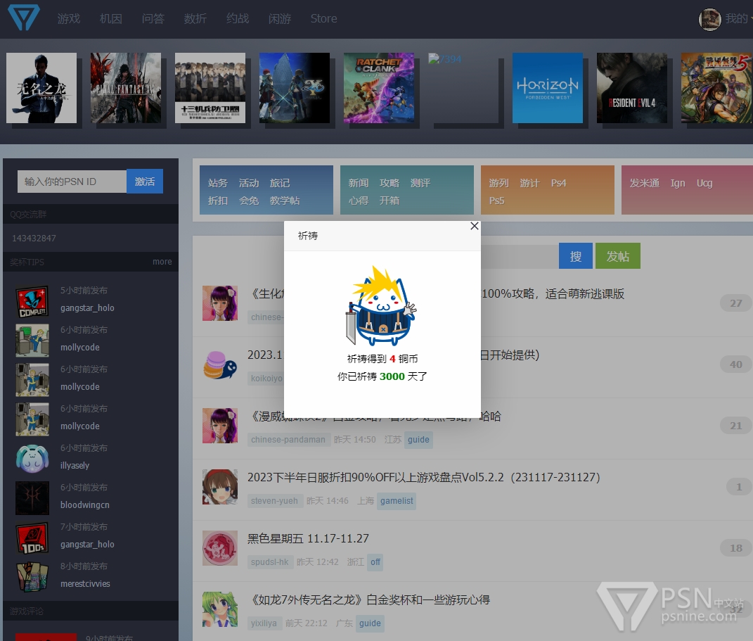Select the 会免 category link
Screen dimensions: 753x641
click(x=249, y=201)
